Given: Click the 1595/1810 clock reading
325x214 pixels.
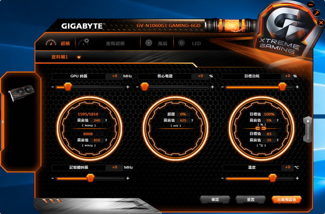Looking at the screenshot, I should (x=88, y=114).
